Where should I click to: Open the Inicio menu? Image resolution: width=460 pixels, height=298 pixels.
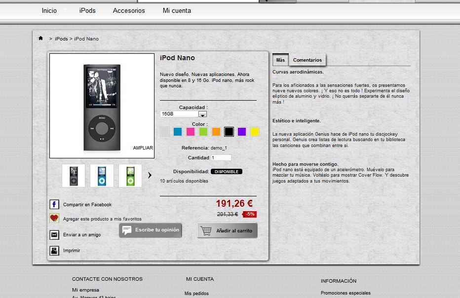pyautogui.click(x=49, y=10)
